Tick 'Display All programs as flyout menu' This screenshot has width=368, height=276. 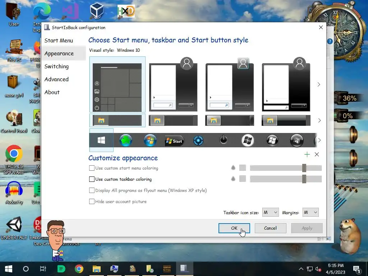coord(92,190)
